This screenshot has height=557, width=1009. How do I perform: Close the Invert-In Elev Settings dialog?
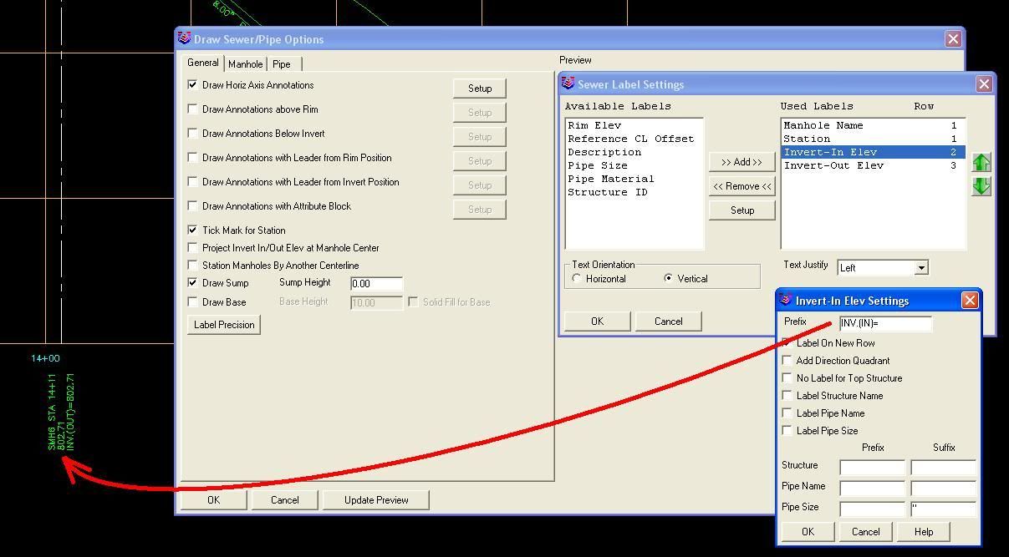(x=970, y=301)
